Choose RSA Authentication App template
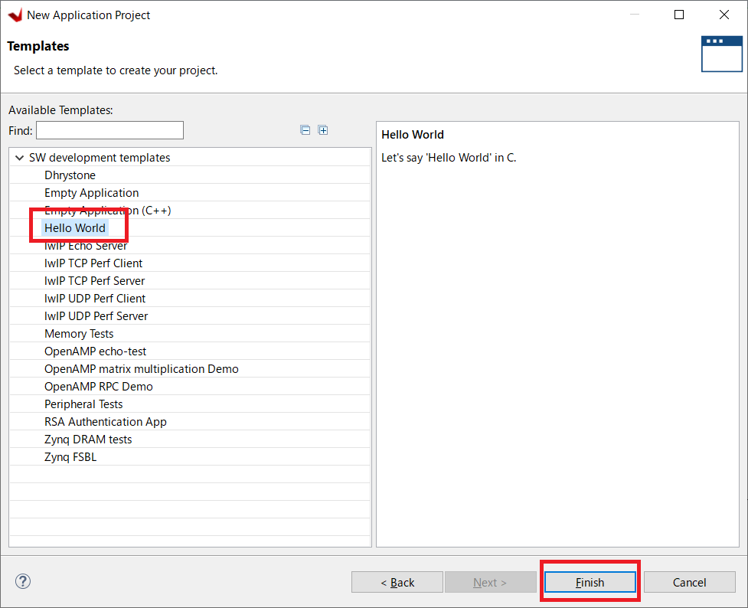Image resolution: width=748 pixels, height=608 pixels. [106, 423]
